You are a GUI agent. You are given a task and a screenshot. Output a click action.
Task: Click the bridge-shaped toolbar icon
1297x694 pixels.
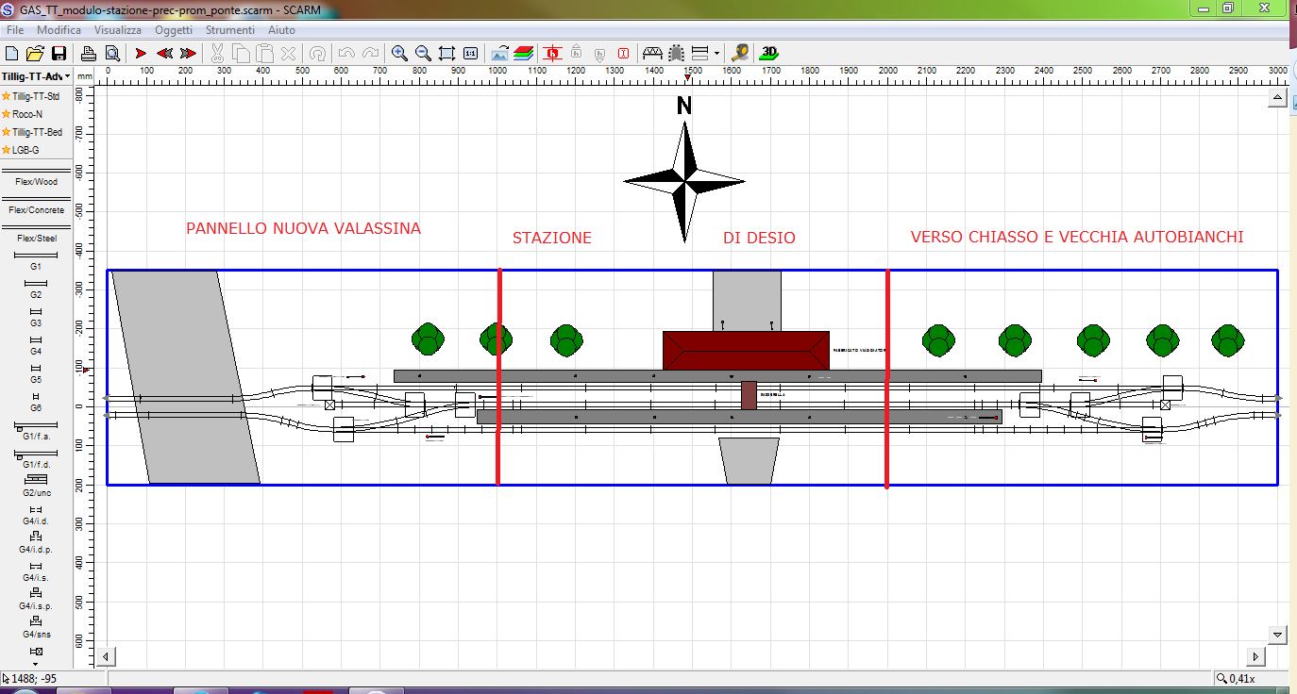pyautogui.click(x=652, y=53)
